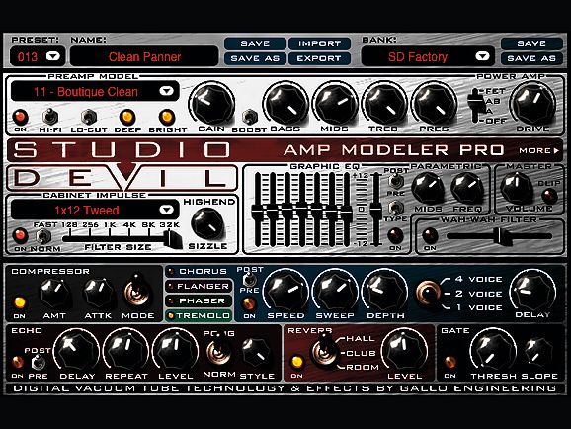Open the SD Factory bank dropdown

482,56
